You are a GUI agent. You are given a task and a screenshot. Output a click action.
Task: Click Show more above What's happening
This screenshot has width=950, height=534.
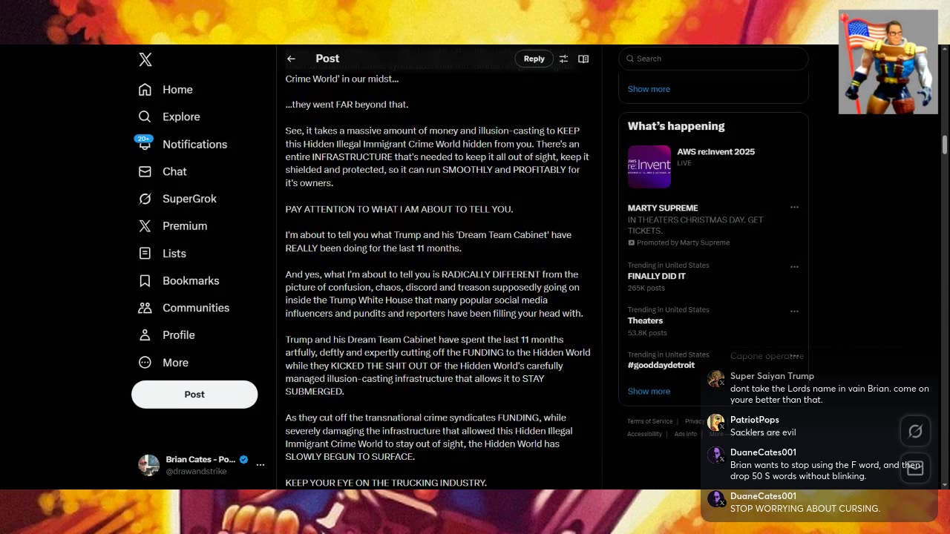pos(649,89)
